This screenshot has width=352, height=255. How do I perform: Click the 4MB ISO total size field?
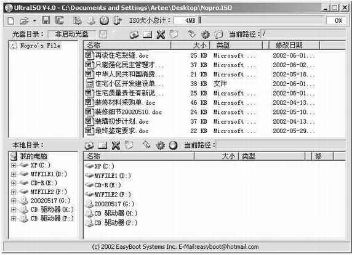[185, 20]
